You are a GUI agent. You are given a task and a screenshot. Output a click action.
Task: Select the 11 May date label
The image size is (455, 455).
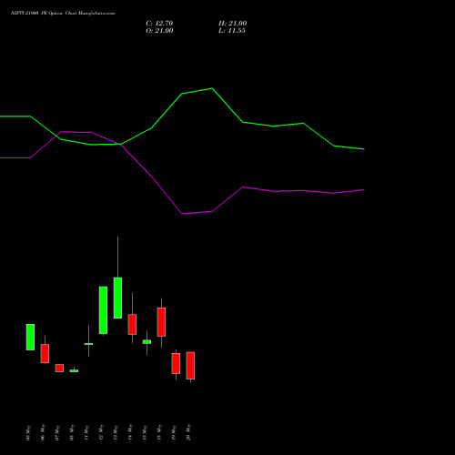[x=86, y=433]
